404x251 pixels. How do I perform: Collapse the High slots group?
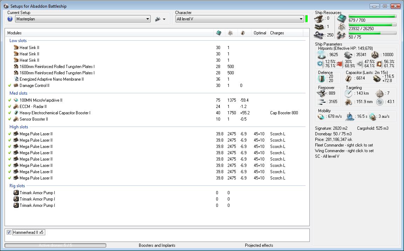coord(19,127)
